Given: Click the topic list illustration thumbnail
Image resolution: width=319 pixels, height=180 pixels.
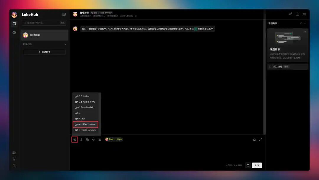Looking at the screenshot, I should [288, 38].
